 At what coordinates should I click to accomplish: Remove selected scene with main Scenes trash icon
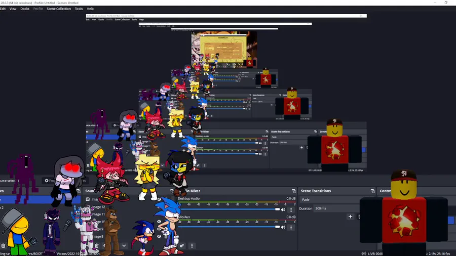point(3,245)
